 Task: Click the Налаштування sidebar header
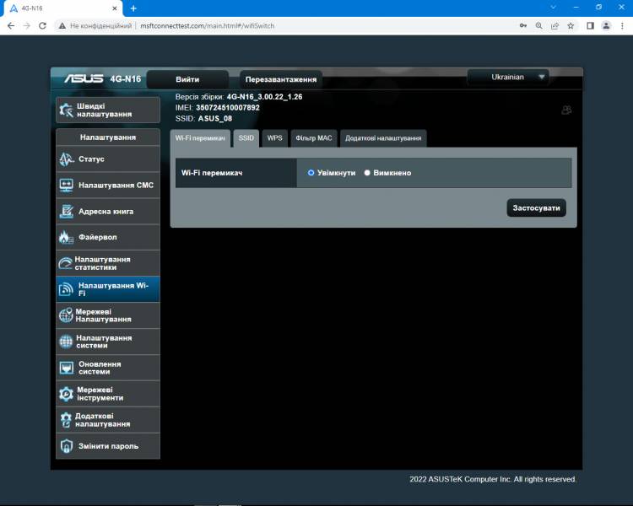pos(108,137)
